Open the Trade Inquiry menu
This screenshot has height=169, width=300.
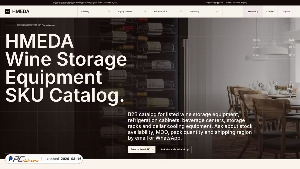tap(168, 11)
